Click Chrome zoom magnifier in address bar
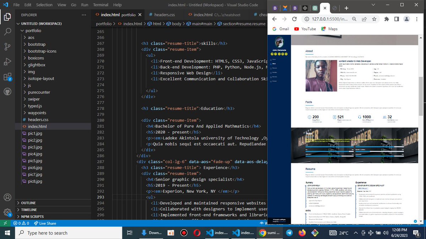426x239 pixels. click(x=354, y=19)
